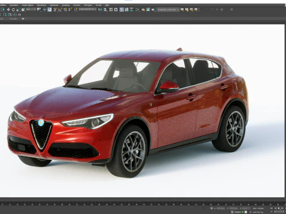
Task: Click the Select and Place tool
Action: (x=23, y=10)
